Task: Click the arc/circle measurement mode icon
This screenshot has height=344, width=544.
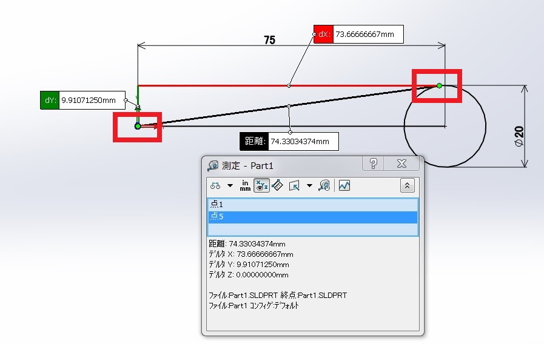Action: point(215,186)
